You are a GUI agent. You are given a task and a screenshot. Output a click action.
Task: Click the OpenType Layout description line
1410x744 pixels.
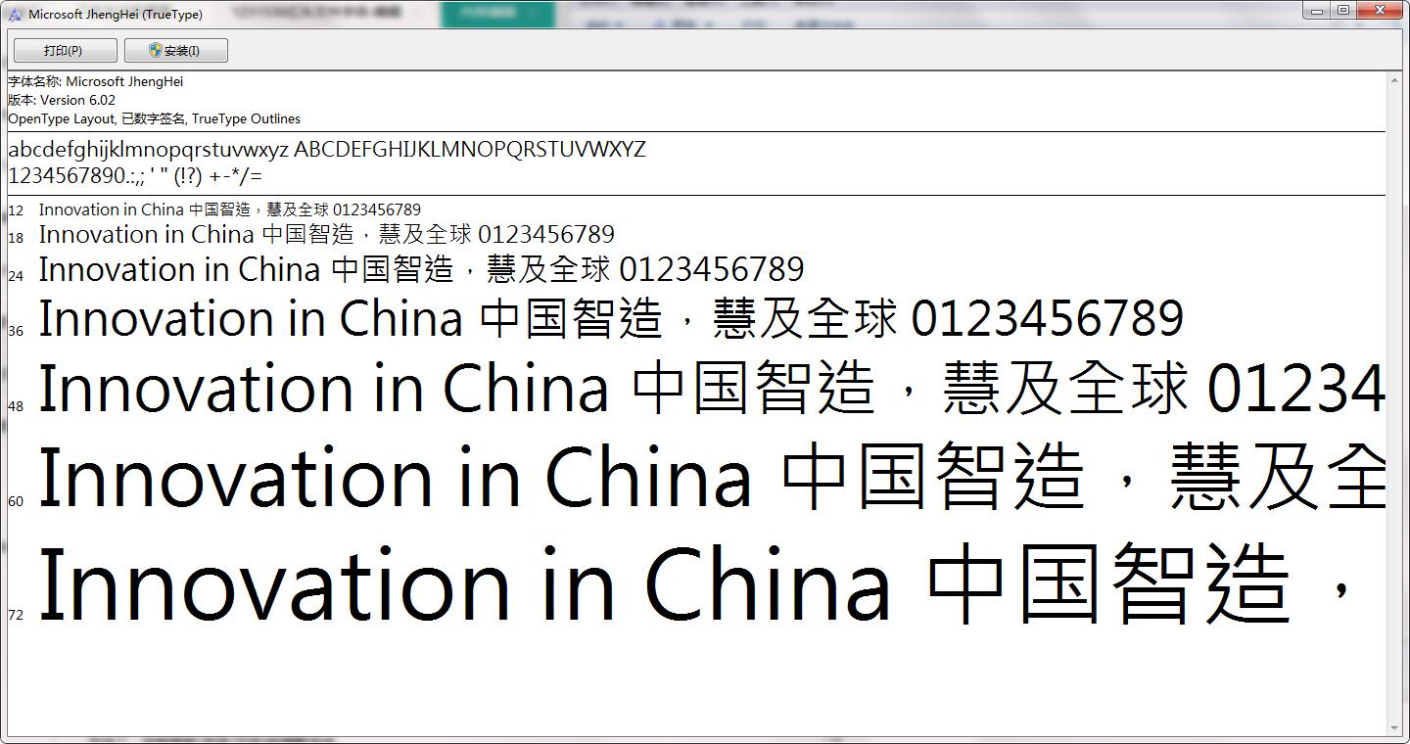pyautogui.click(x=154, y=118)
